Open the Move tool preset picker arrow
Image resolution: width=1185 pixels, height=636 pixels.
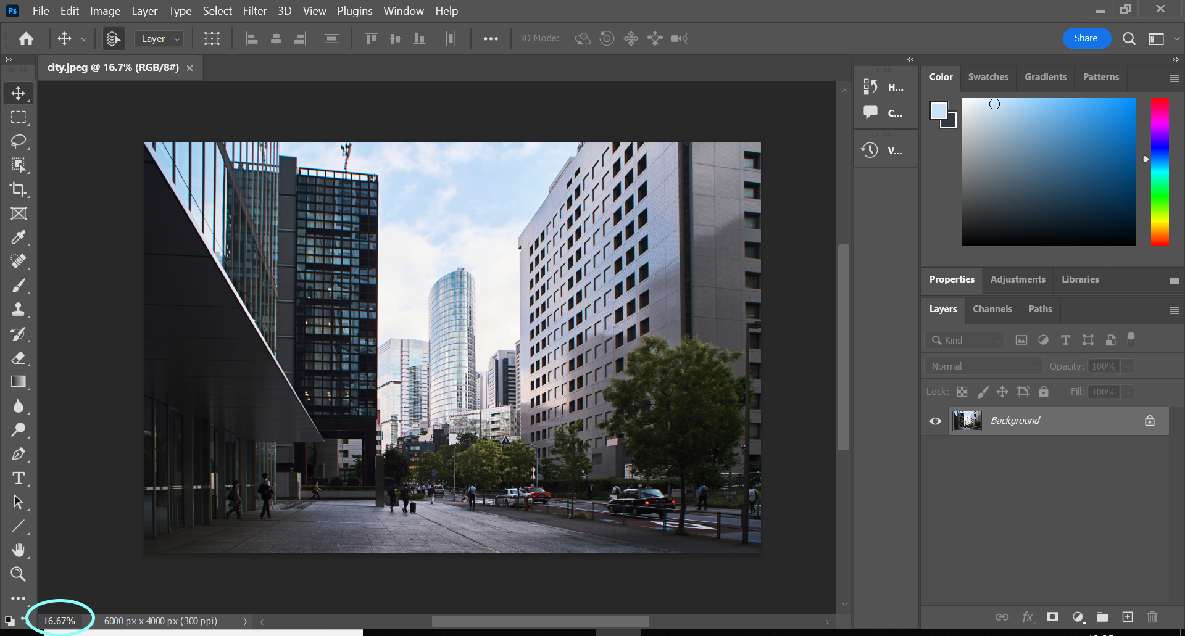84,39
